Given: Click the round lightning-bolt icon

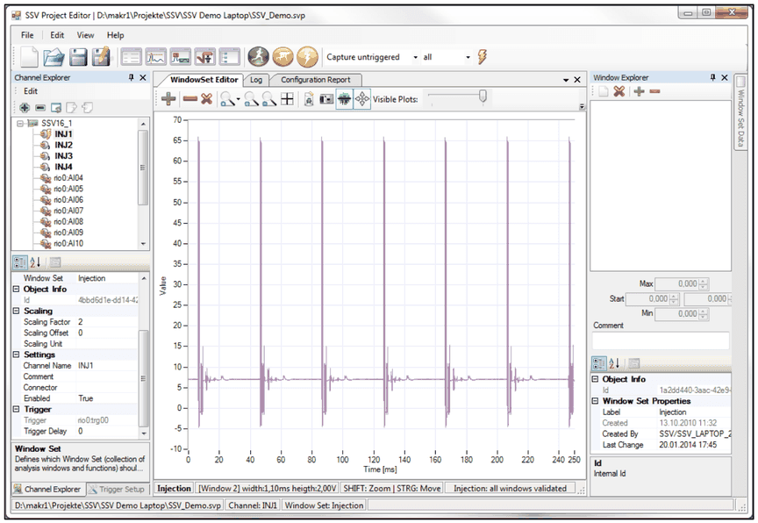Looking at the screenshot, I should [x=307, y=57].
